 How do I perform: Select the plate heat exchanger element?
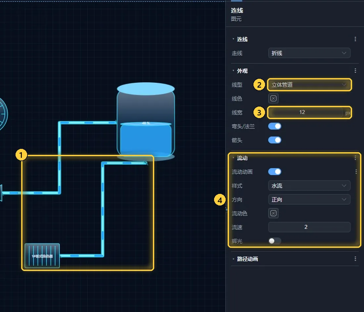tap(42, 256)
